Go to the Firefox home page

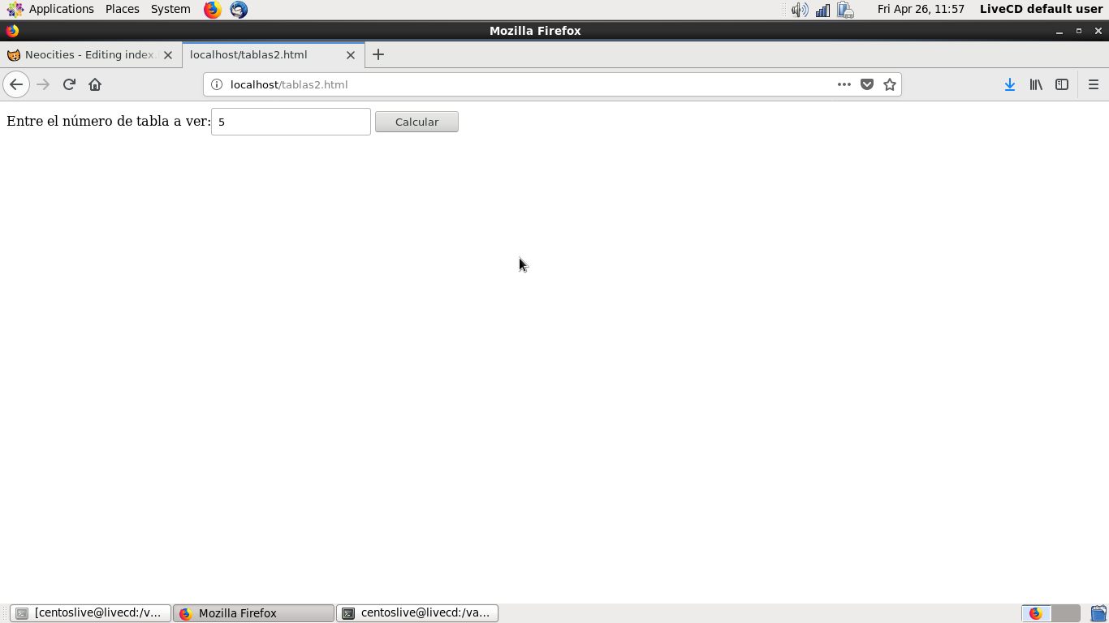click(95, 84)
